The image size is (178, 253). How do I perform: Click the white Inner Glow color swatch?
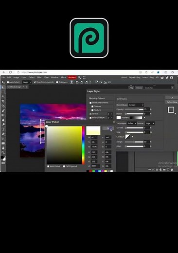119,118
